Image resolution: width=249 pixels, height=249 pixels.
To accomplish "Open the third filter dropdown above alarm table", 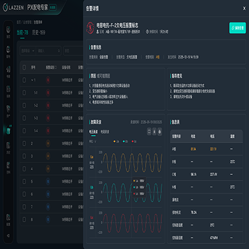I will click(x=73, y=50).
